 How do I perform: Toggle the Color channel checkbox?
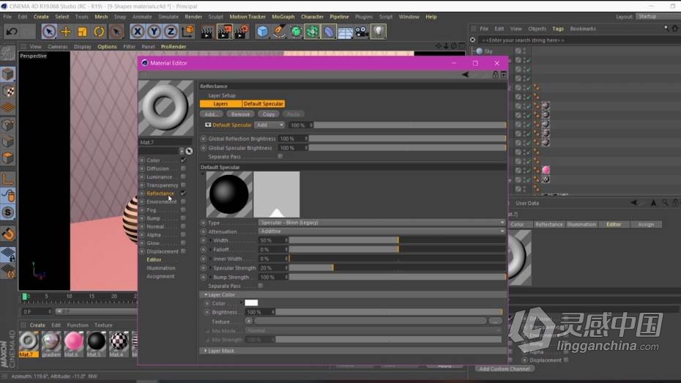click(x=183, y=160)
